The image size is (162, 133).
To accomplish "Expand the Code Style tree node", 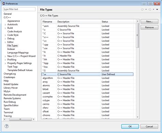I will click(5, 35).
